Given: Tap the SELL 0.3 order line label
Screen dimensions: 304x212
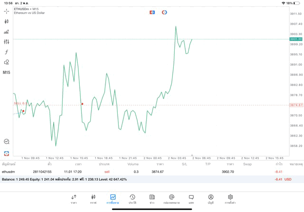Looking at the screenshot, I should [x=20, y=103].
